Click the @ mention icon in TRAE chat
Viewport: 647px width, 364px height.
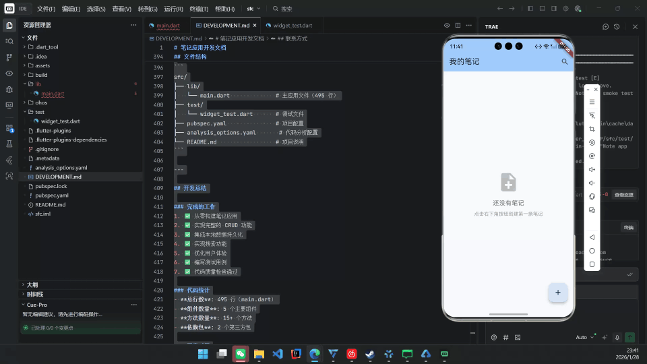tap(494, 337)
